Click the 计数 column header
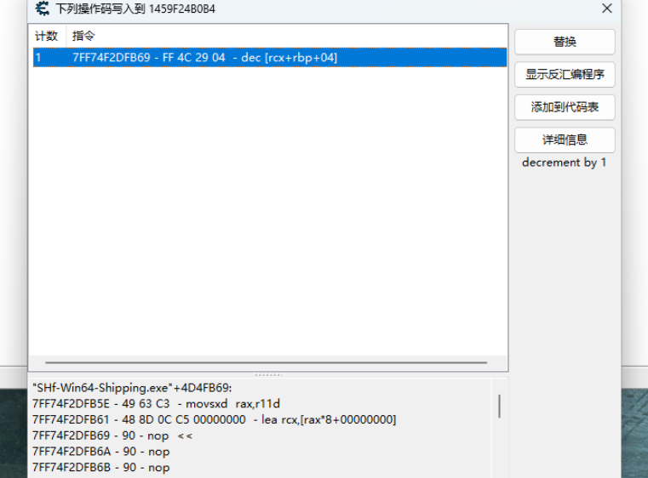The image size is (648, 478). [47, 36]
